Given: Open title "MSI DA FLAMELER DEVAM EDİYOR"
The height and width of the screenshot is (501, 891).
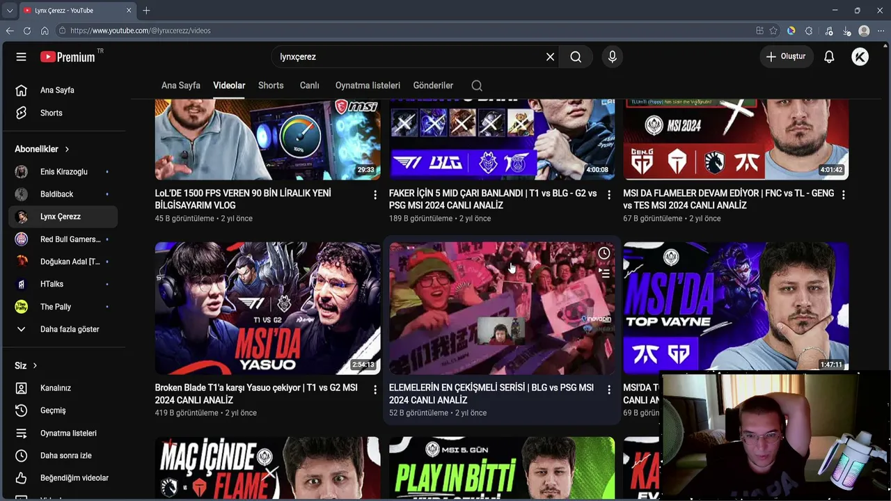Looking at the screenshot, I should click(728, 199).
